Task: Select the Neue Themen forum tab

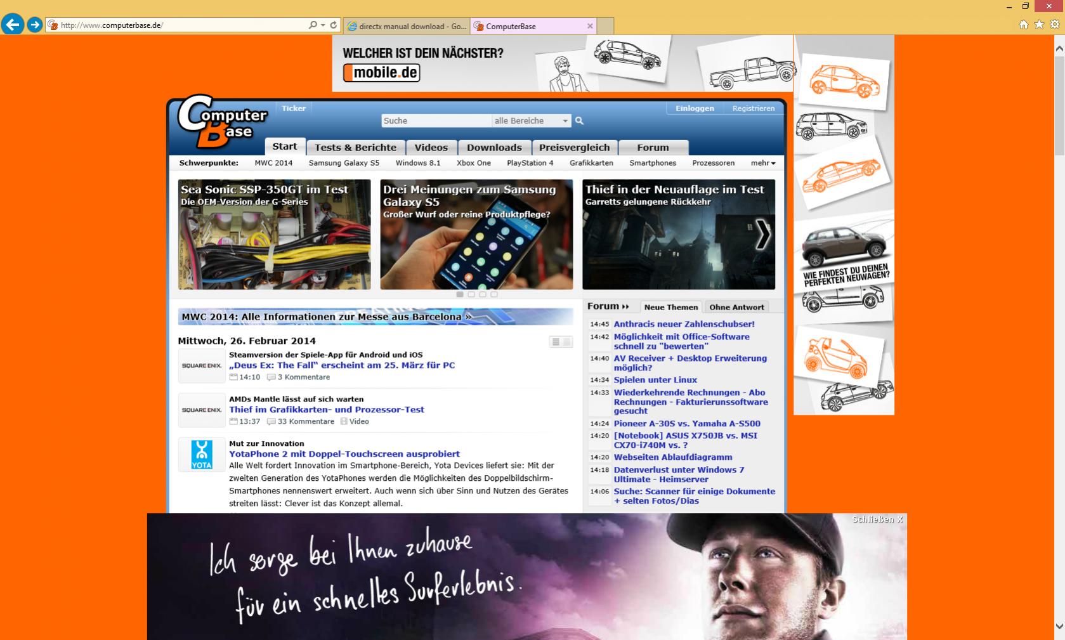Action: [671, 307]
